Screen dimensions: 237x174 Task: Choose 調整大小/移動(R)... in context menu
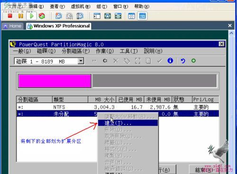(x=128, y=116)
